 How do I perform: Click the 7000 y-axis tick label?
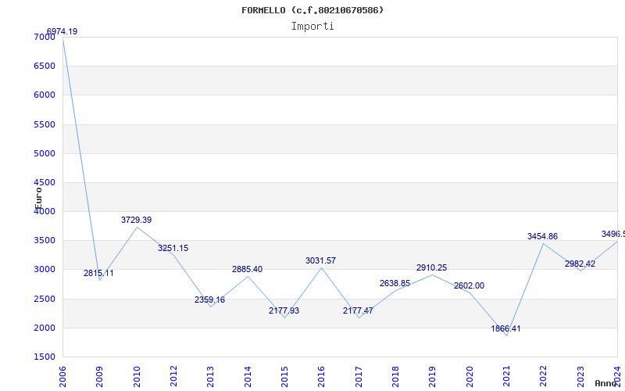(x=45, y=37)
